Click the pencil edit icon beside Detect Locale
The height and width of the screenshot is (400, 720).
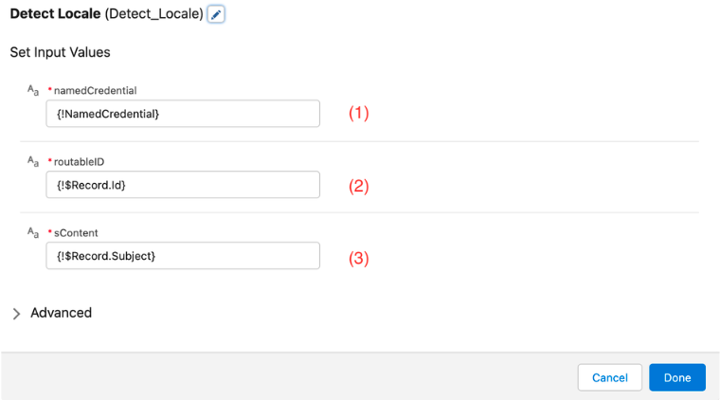click(x=216, y=14)
